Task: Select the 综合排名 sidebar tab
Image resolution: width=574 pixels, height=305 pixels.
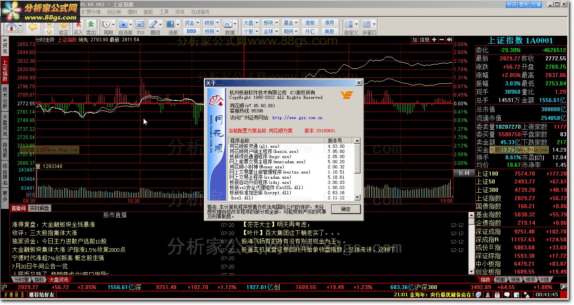Action: (x=5, y=175)
